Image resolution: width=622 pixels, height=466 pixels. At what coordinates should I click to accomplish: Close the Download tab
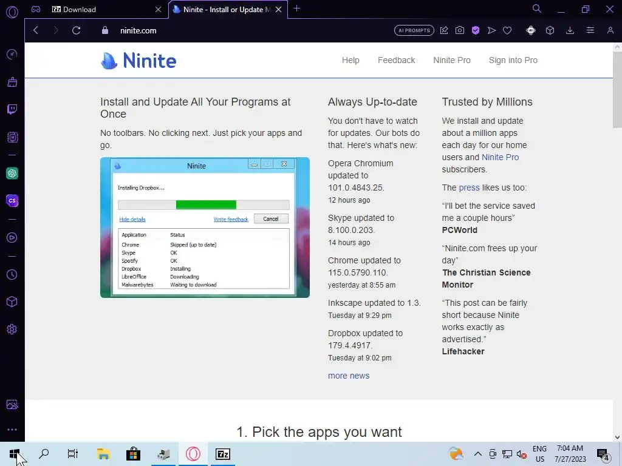click(x=159, y=10)
